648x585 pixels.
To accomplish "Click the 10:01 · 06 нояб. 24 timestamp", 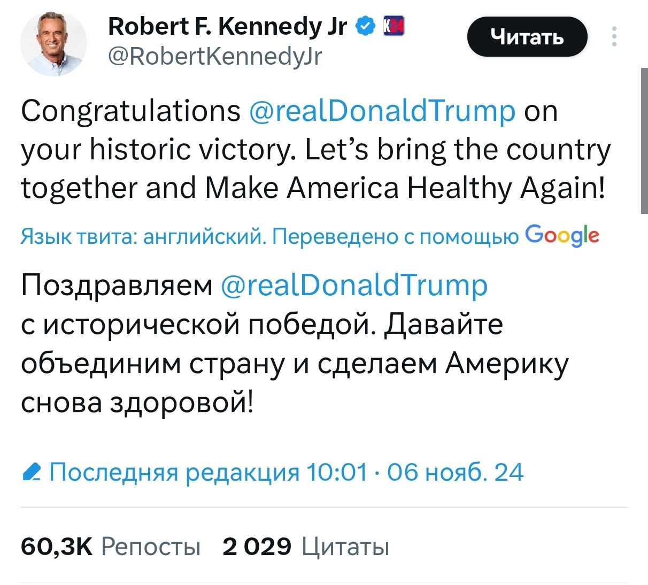I will point(415,473).
